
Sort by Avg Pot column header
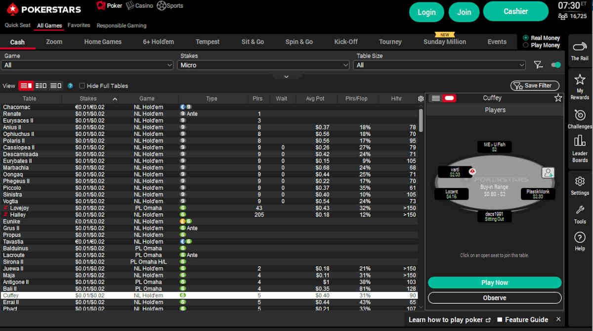pos(315,98)
